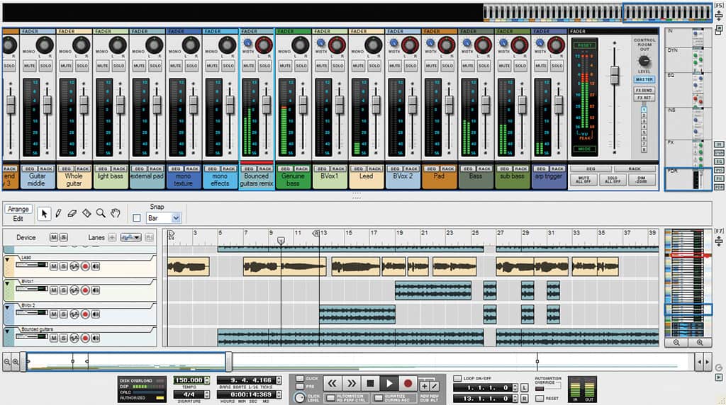Collapse the Lead track in sequencer
Viewport: 726px width, 405px height.
point(7,261)
